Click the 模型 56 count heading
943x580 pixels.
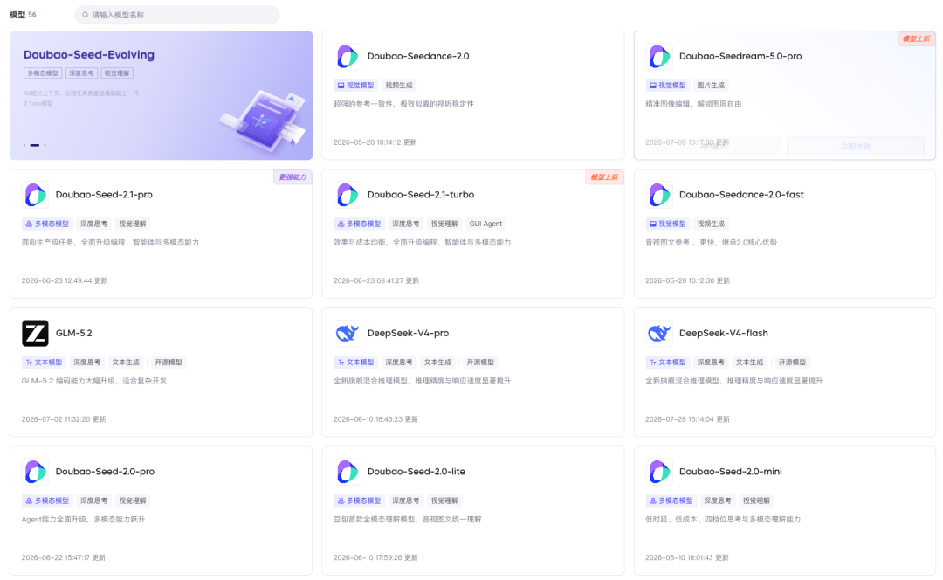[x=23, y=15]
